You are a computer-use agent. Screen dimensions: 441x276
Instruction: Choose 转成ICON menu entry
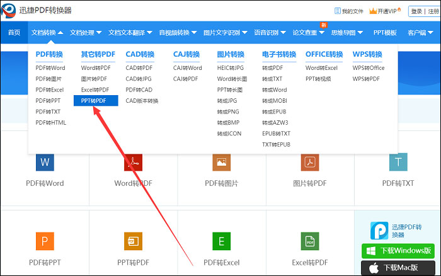[229, 134]
